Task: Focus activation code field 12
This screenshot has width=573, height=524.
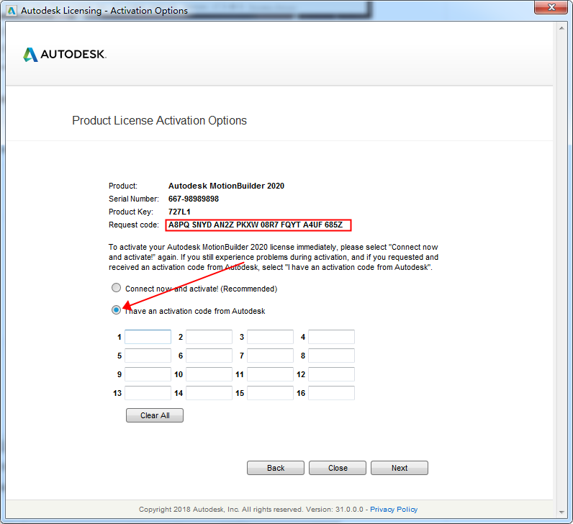Action: (331, 374)
